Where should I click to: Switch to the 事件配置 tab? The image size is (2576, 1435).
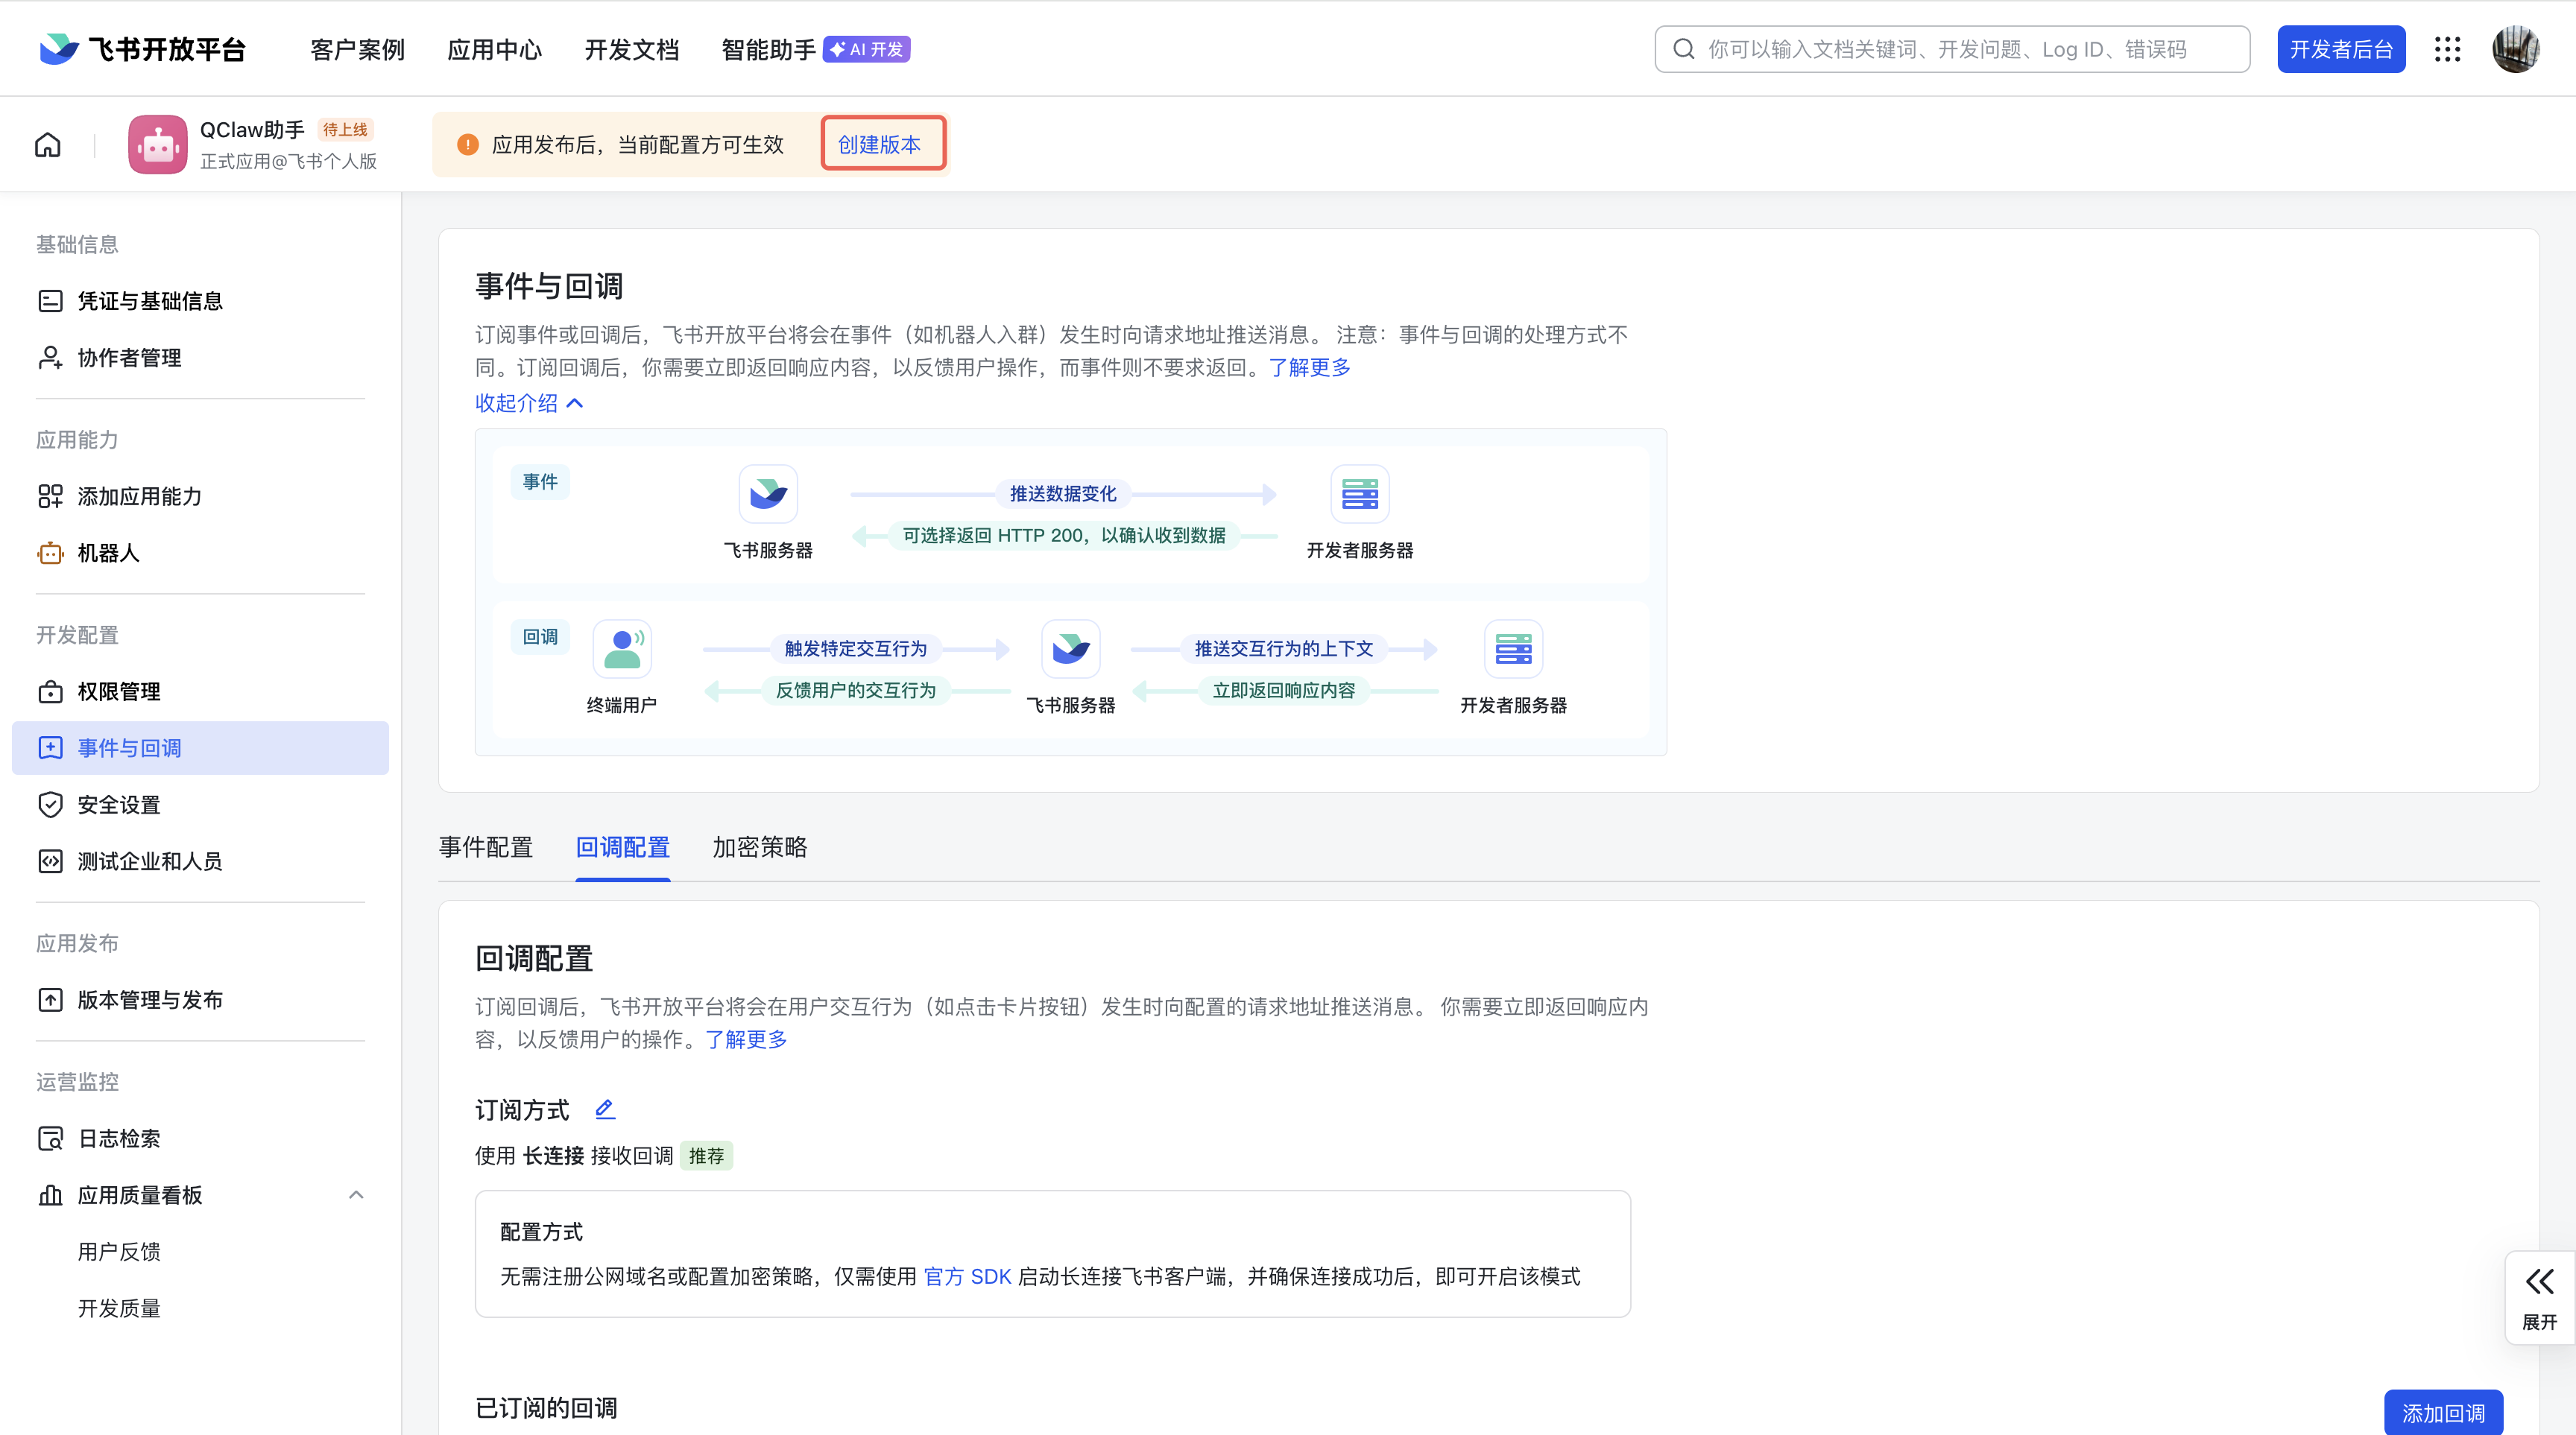(486, 847)
